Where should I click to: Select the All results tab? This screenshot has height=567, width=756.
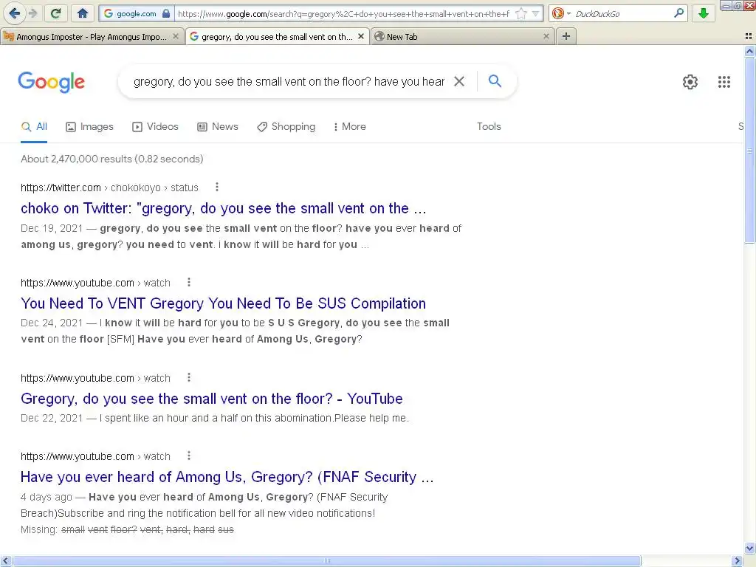click(x=34, y=127)
